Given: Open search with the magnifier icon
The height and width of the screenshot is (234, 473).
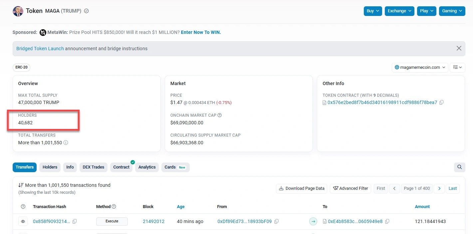Looking at the screenshot, I should point(459,167).
